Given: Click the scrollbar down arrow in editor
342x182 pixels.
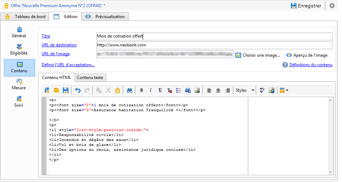Looking at the screenshot, I should point(330,172).
